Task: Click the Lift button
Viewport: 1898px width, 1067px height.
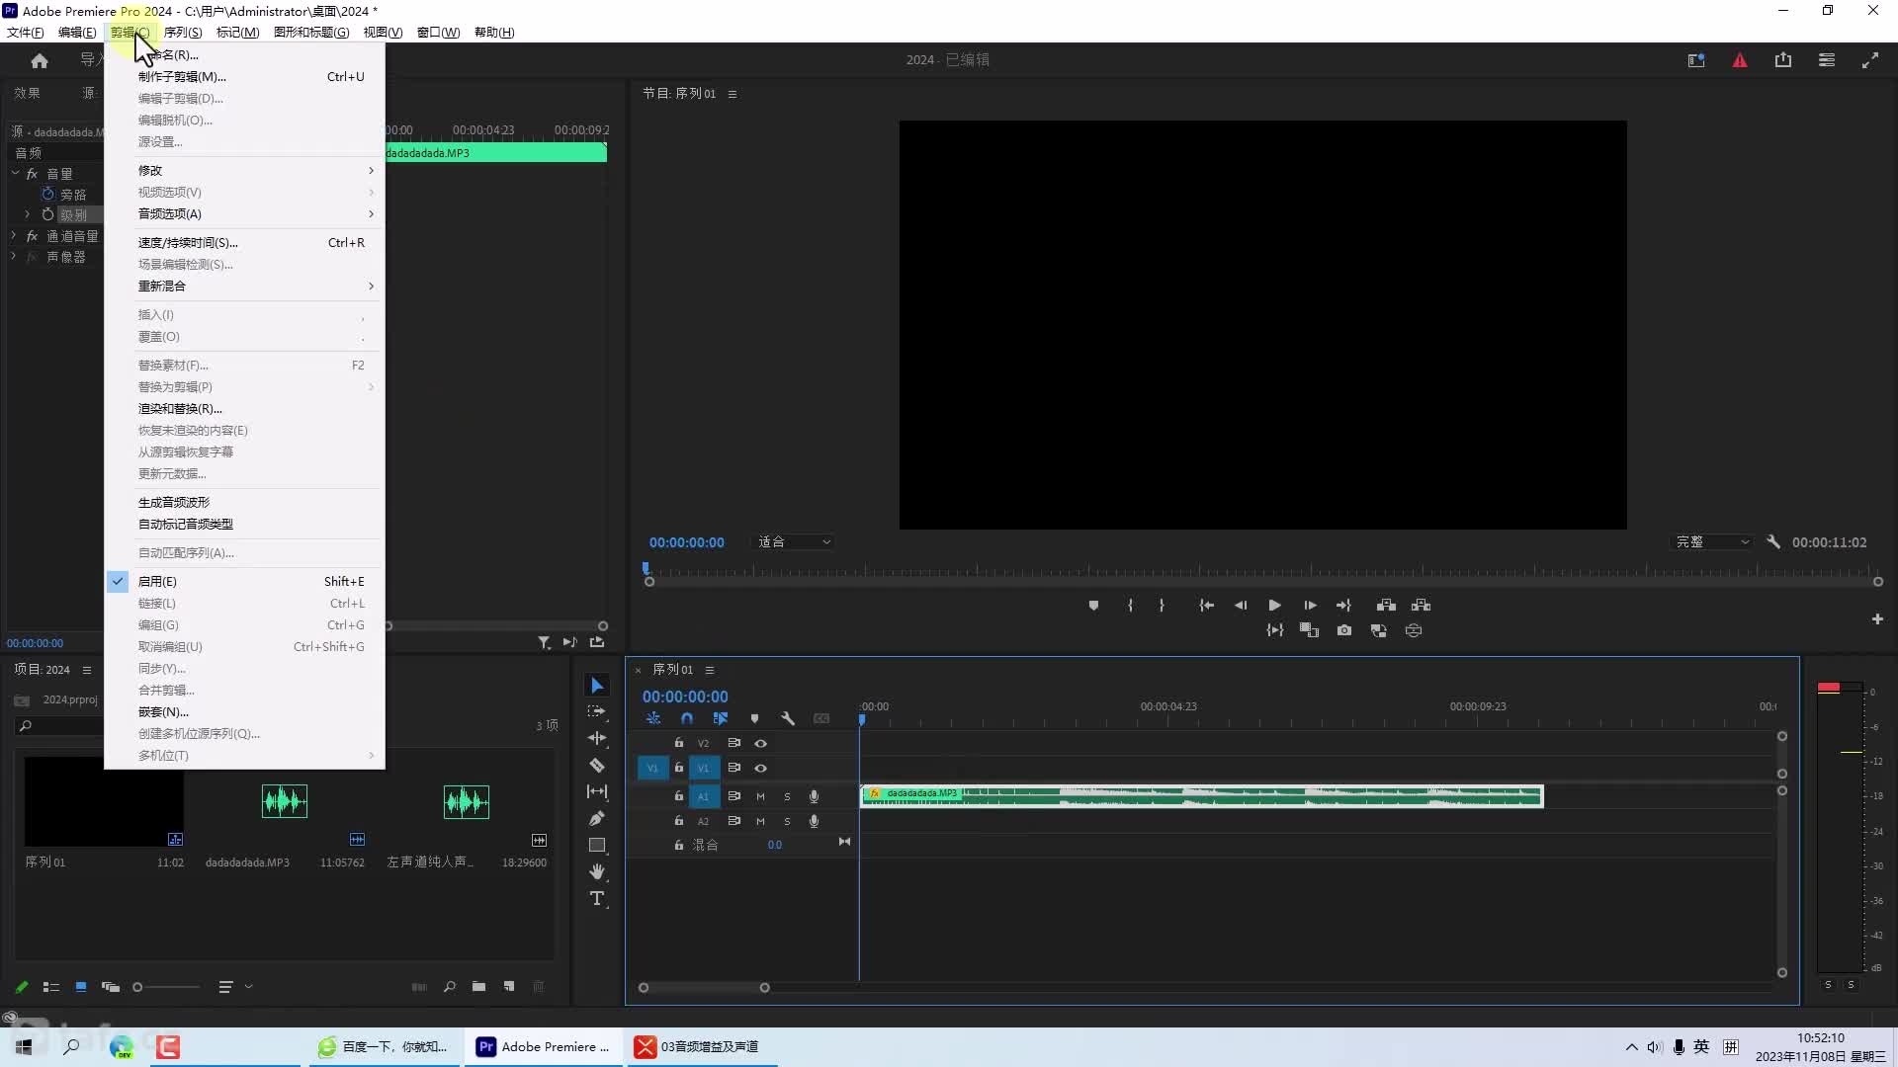Action: (x=1386, y=606)
